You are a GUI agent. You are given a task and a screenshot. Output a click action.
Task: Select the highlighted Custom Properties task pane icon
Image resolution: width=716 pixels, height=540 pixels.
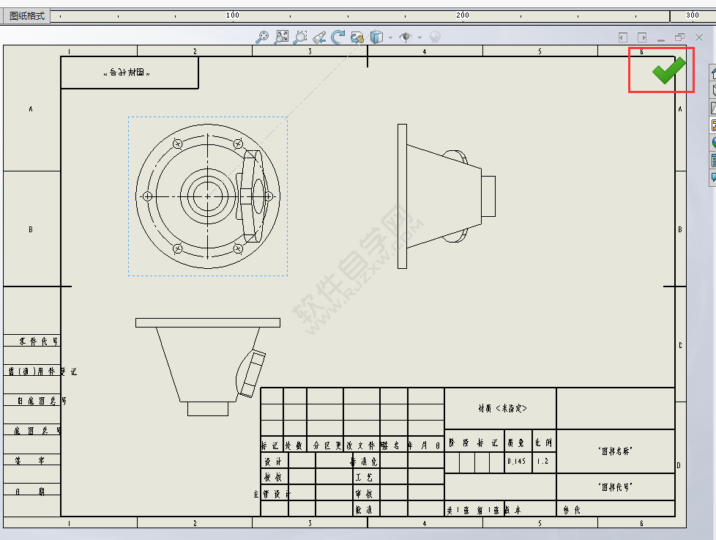tap(710, 125)
